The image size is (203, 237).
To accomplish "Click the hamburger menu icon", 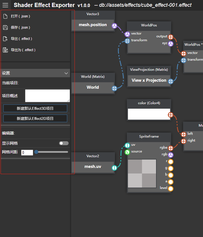I will click(x=5, y=5).
